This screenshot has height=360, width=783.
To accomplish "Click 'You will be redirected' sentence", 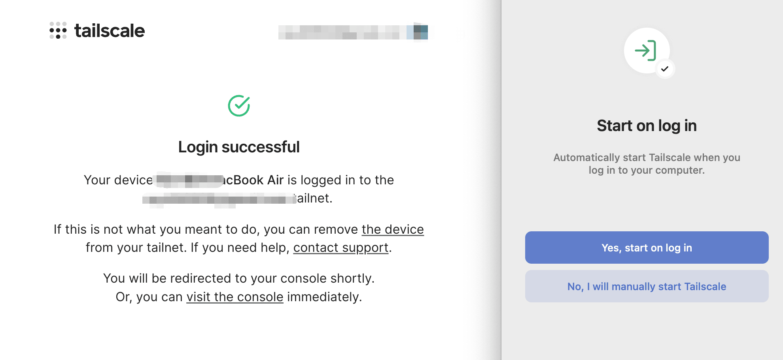I will pyautogui.click(x=239, y=278).
